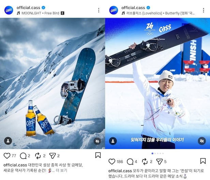Save the right athlete post with bookmark
This screenshot has width=210, height=180.
(203, 161)
